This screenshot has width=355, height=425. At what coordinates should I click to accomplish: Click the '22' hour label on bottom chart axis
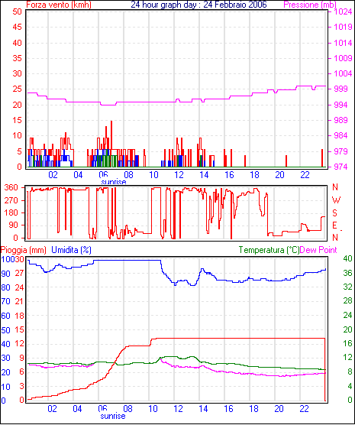click(304, 408)
